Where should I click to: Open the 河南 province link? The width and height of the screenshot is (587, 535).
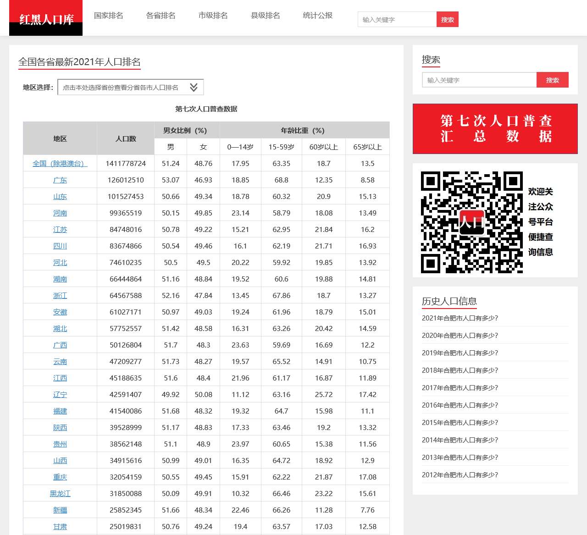[60, 213]
